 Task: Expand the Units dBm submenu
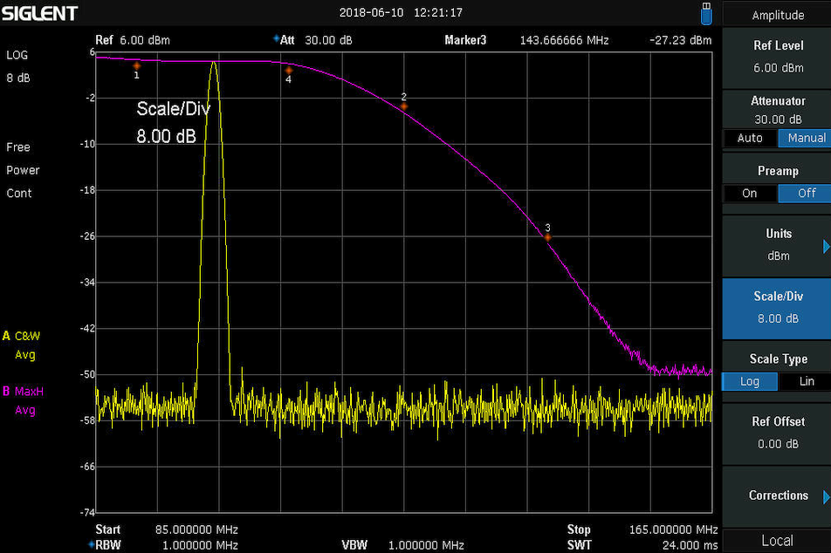coord(777,245)
